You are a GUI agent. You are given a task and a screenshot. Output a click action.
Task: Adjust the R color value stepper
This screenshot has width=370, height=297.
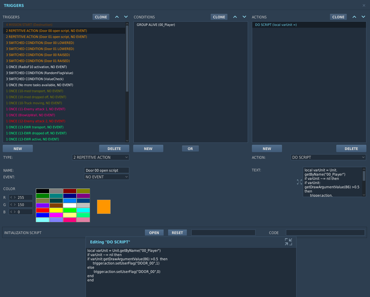point(21,197)
